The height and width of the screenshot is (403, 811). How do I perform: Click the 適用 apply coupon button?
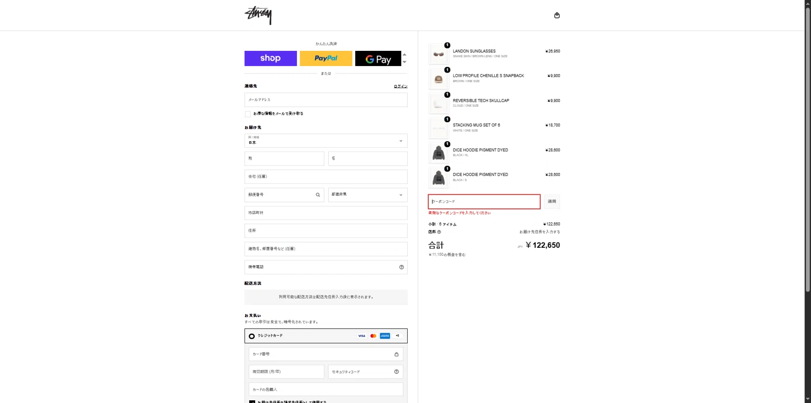(552, 202)
